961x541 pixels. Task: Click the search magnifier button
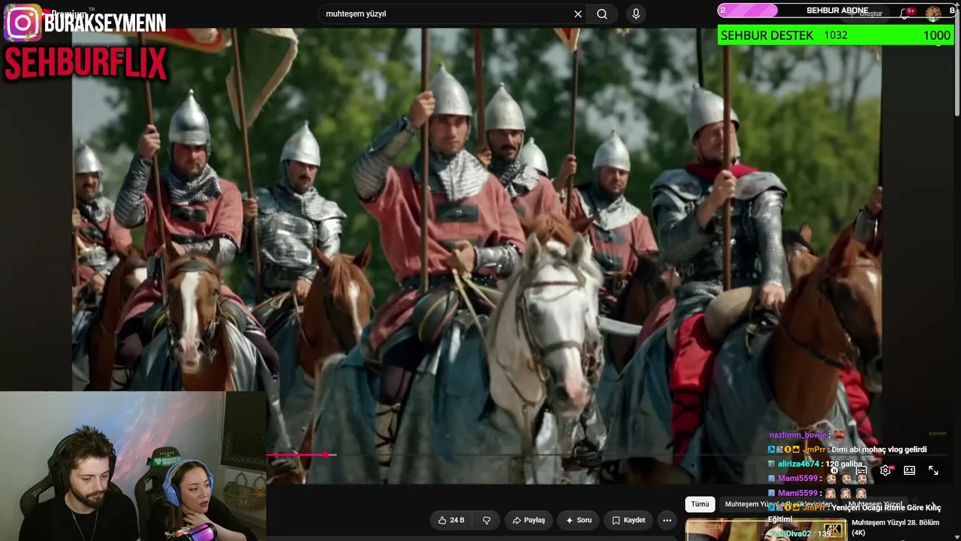(602, 14)
